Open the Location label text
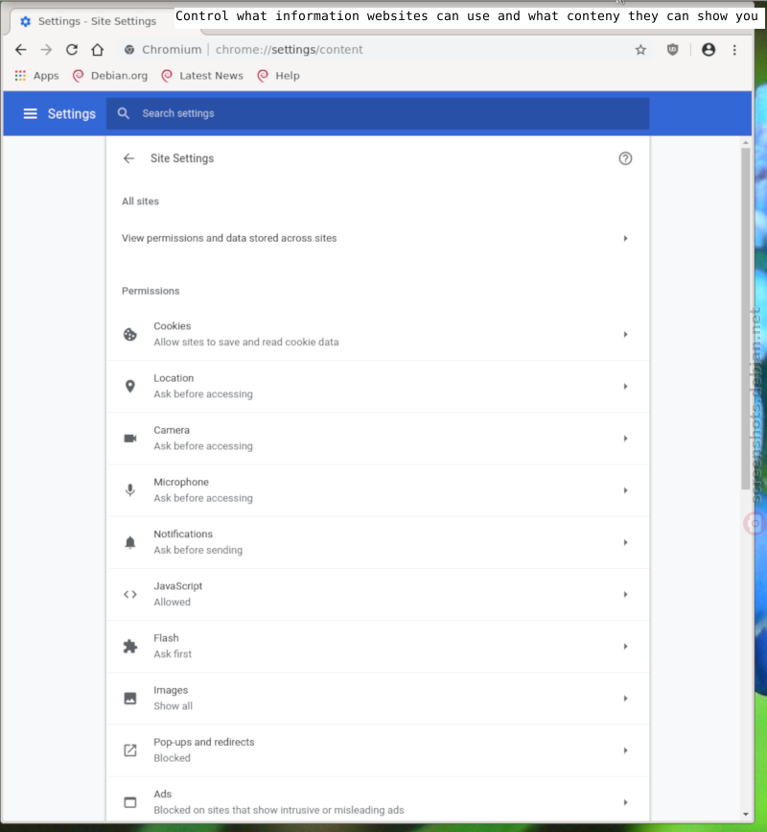767x832 pixels. [x=174, y=378]
